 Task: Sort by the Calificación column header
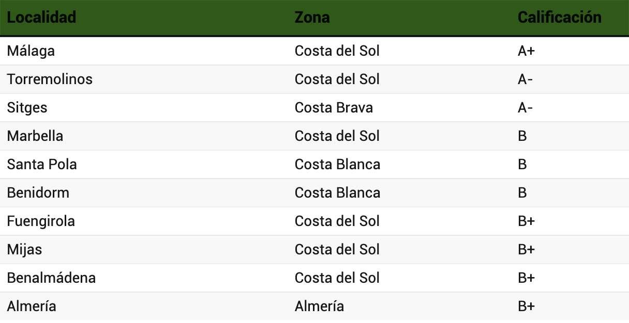(x=559, y=18)
